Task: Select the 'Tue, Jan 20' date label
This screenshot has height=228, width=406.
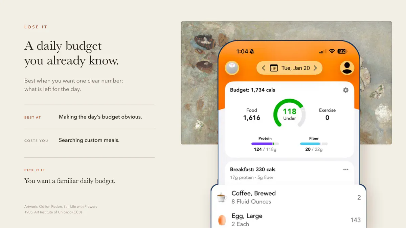Action: pos(296,68)
